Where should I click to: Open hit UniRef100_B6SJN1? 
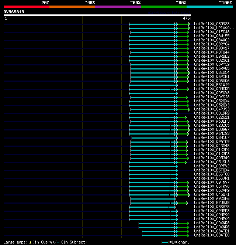click(212, 178)
